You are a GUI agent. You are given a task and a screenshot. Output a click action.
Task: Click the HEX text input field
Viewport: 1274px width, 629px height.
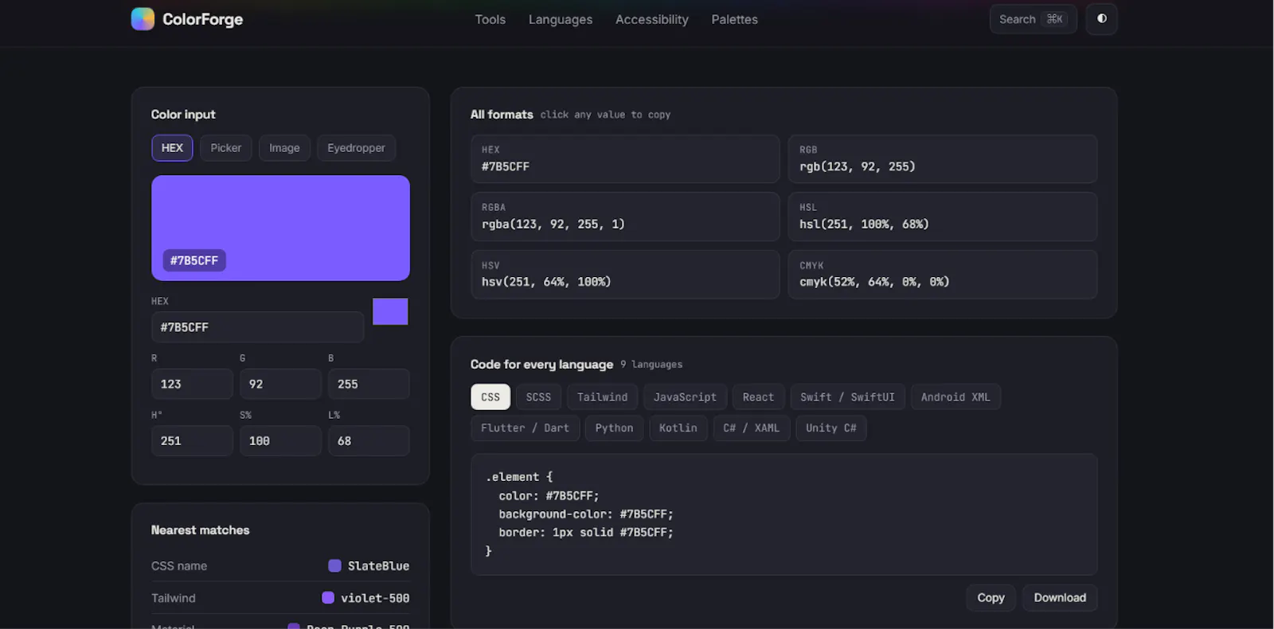pos(257,327)
